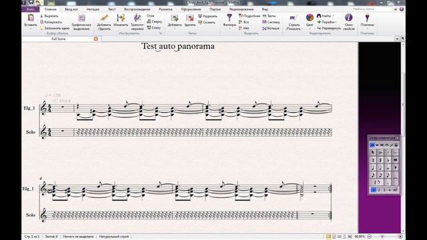
Task: Add new tab with plus button
Action: coord(397,39)
